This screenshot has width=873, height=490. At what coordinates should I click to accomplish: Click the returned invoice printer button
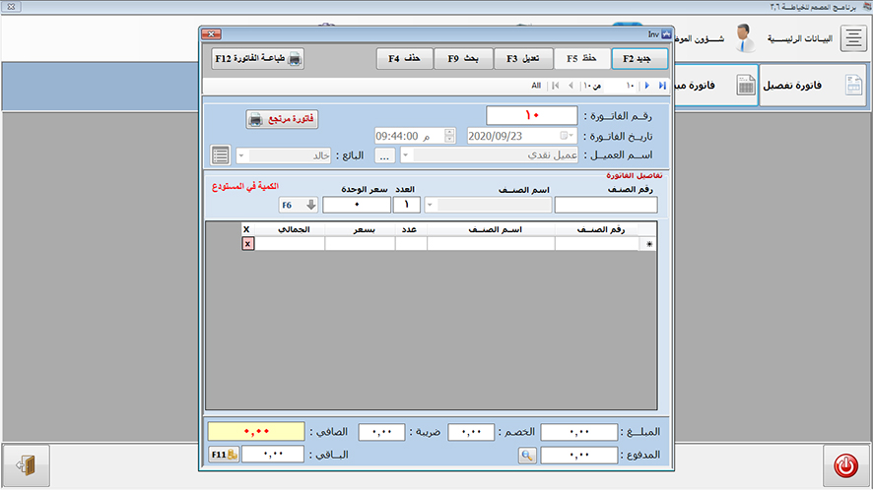pyautogui.click(x=283, y=119)
